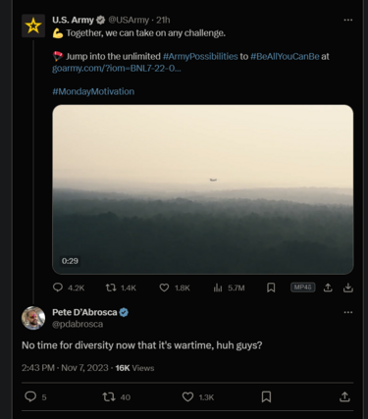Like Pete D'Abrosca's reply tweet
Screen dimensions: 368x419
coord(198,397)
